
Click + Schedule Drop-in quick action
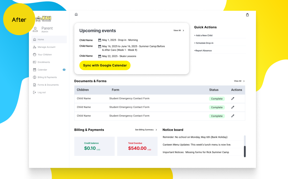pyautogui.click(x=204, y=43)
